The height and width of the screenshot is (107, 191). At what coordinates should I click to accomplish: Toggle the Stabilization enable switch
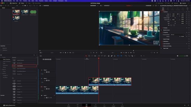click(x=162, y=41)
